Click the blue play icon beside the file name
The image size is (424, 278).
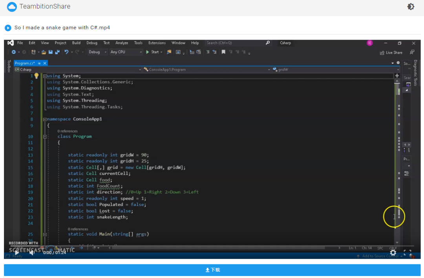[8, 28]
